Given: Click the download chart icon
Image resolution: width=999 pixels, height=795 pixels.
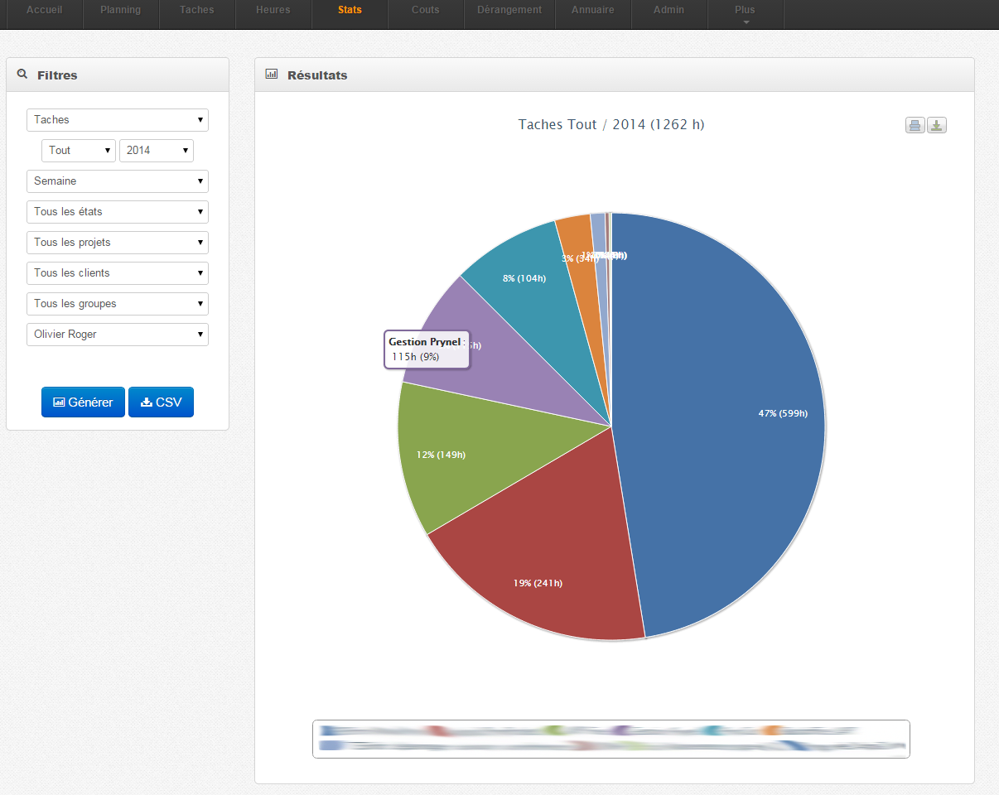Looking at the screenshot, I should (936, 126).
